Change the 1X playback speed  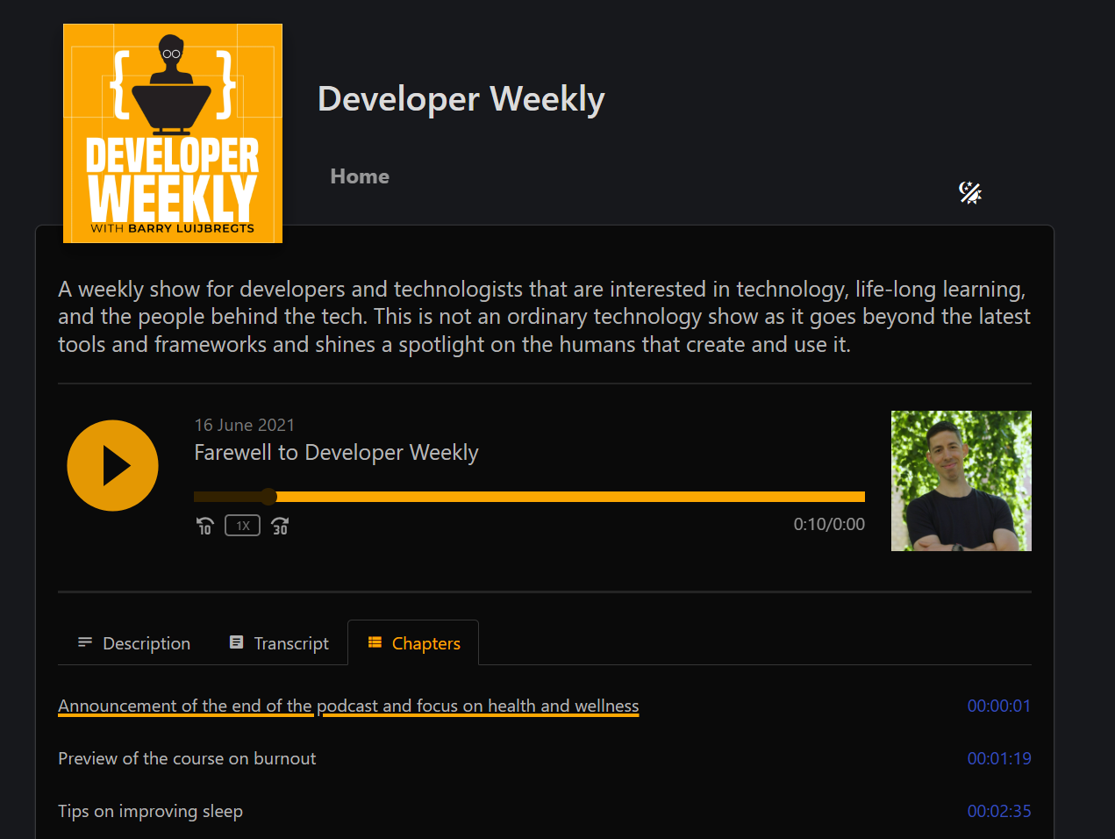click(242, 526)
